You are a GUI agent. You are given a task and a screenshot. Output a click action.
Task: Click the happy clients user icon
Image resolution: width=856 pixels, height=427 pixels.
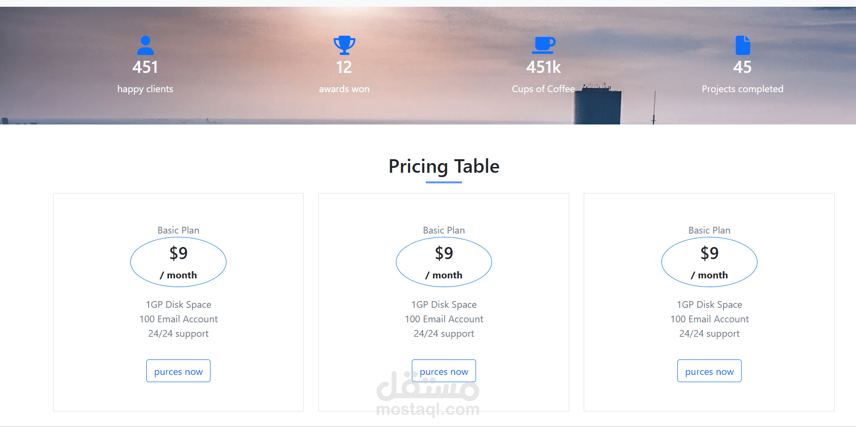[145, 45]
